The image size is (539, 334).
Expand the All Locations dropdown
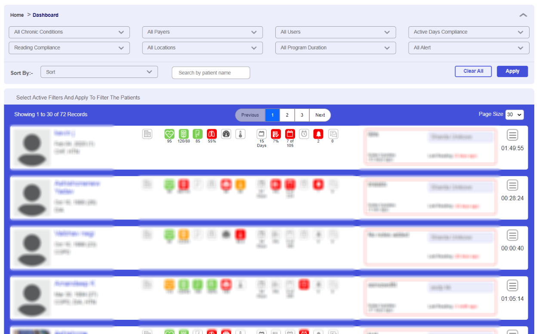point(202,48)
